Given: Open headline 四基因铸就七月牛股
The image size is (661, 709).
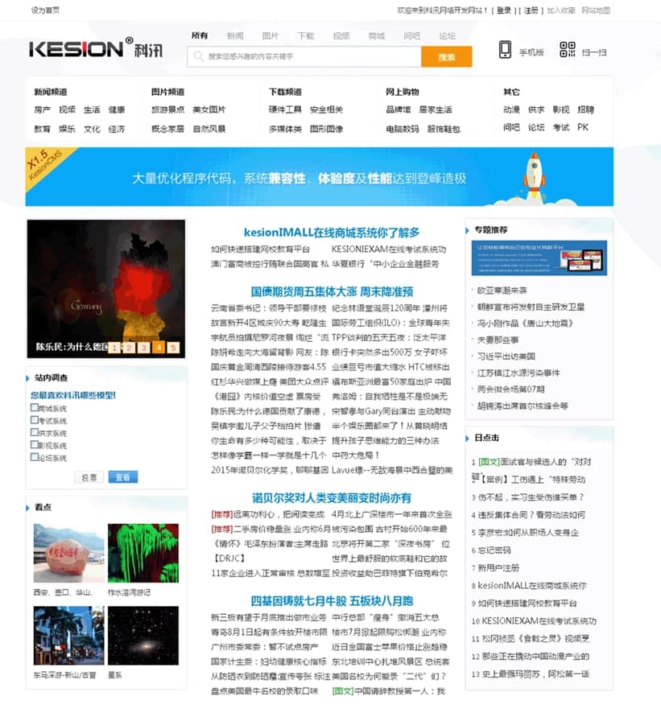Looking at the screenshot, I should click(x=332, y=601).
